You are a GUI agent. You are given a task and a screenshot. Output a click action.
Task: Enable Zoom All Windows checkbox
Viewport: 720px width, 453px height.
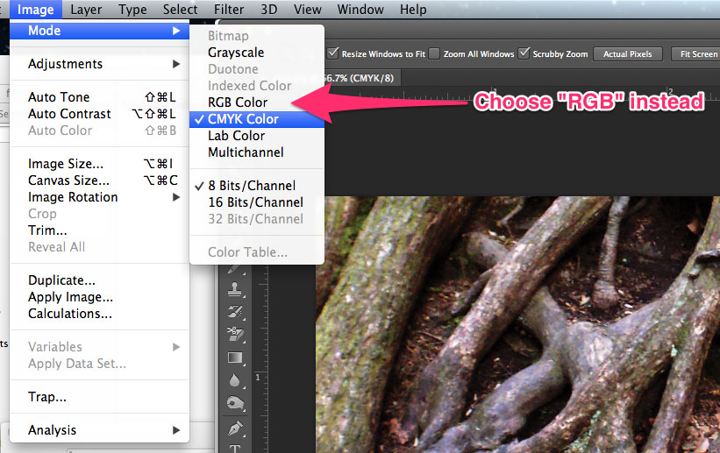[x=434, y=53]
